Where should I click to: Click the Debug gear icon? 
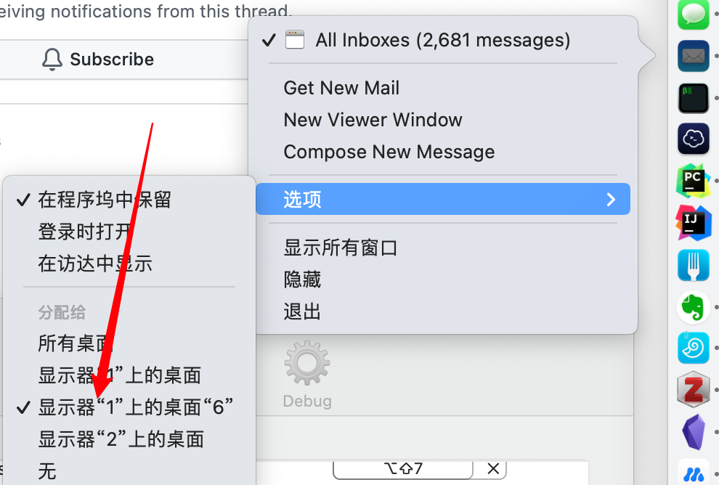306,362
